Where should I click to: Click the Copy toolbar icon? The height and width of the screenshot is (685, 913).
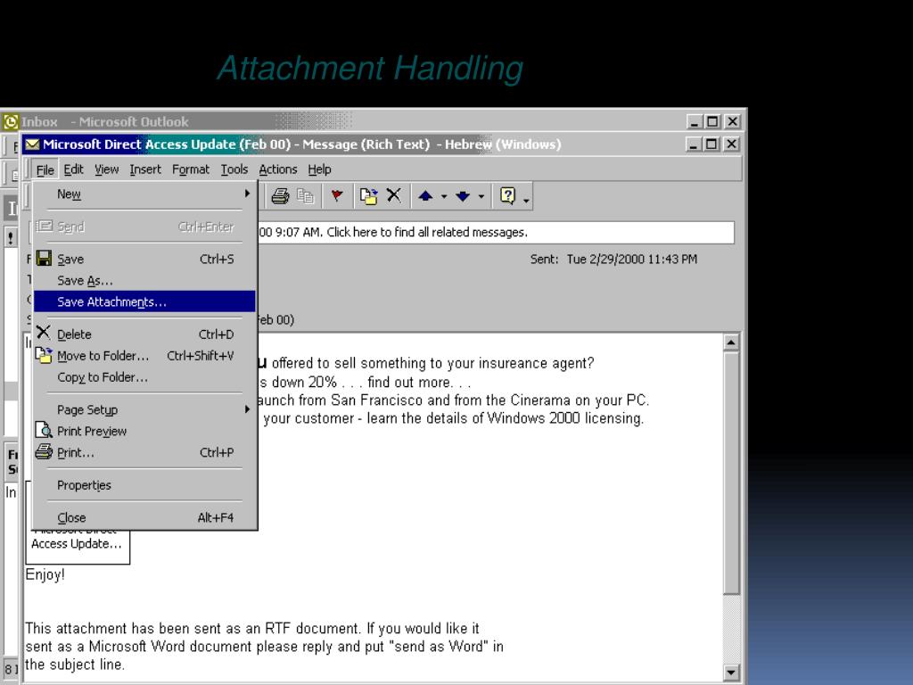(305, 196)
